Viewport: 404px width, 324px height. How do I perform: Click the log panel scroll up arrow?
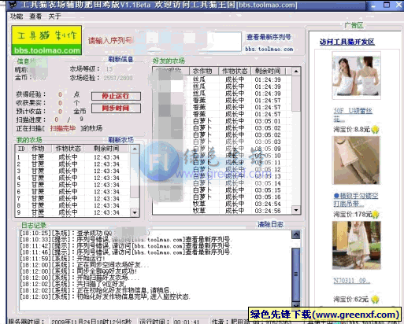point(296,234)
